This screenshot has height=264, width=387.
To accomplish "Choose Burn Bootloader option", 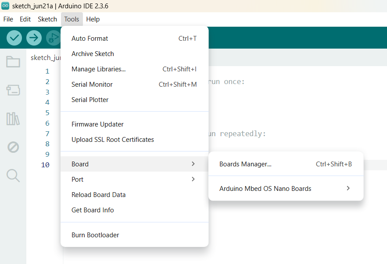I will 135,235.
